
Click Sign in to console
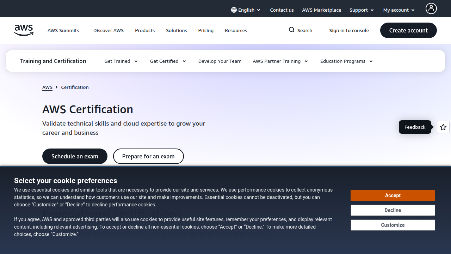pos(349,30)
